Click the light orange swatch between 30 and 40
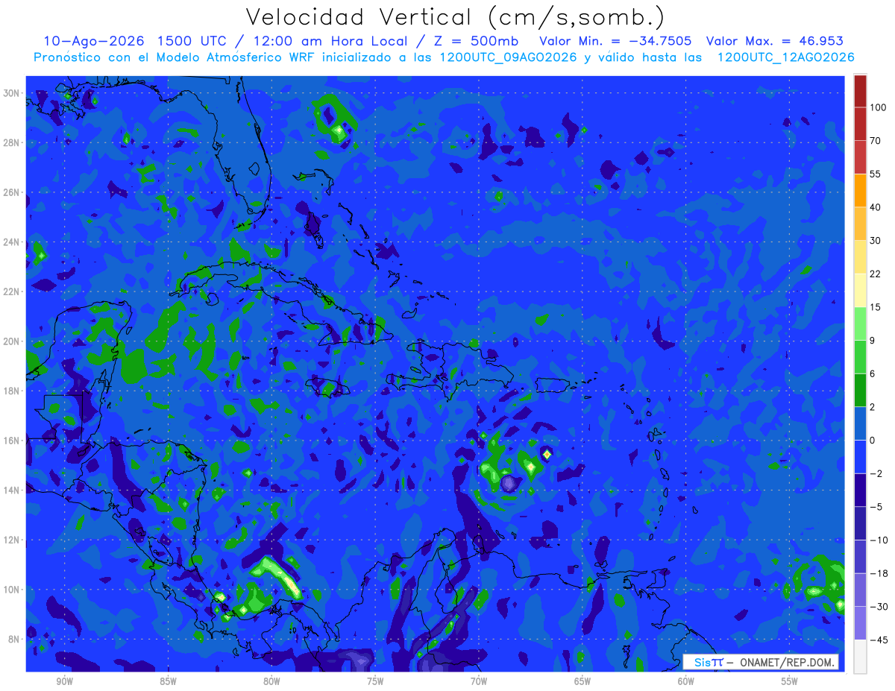 pyautogui.click(x=860, y=224)
